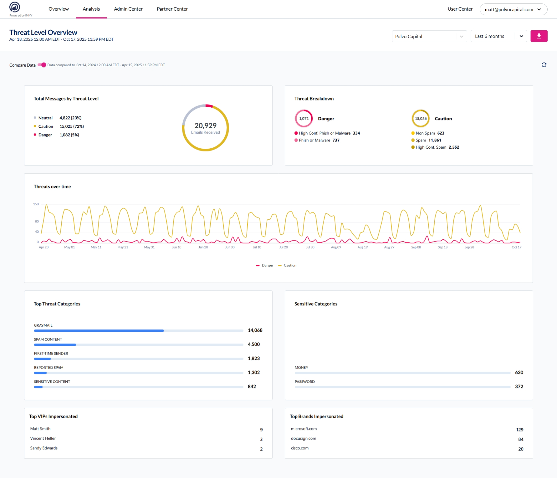Open the Admin Center tab
Viewport: 557px width, 478px height.
point(128,9)
